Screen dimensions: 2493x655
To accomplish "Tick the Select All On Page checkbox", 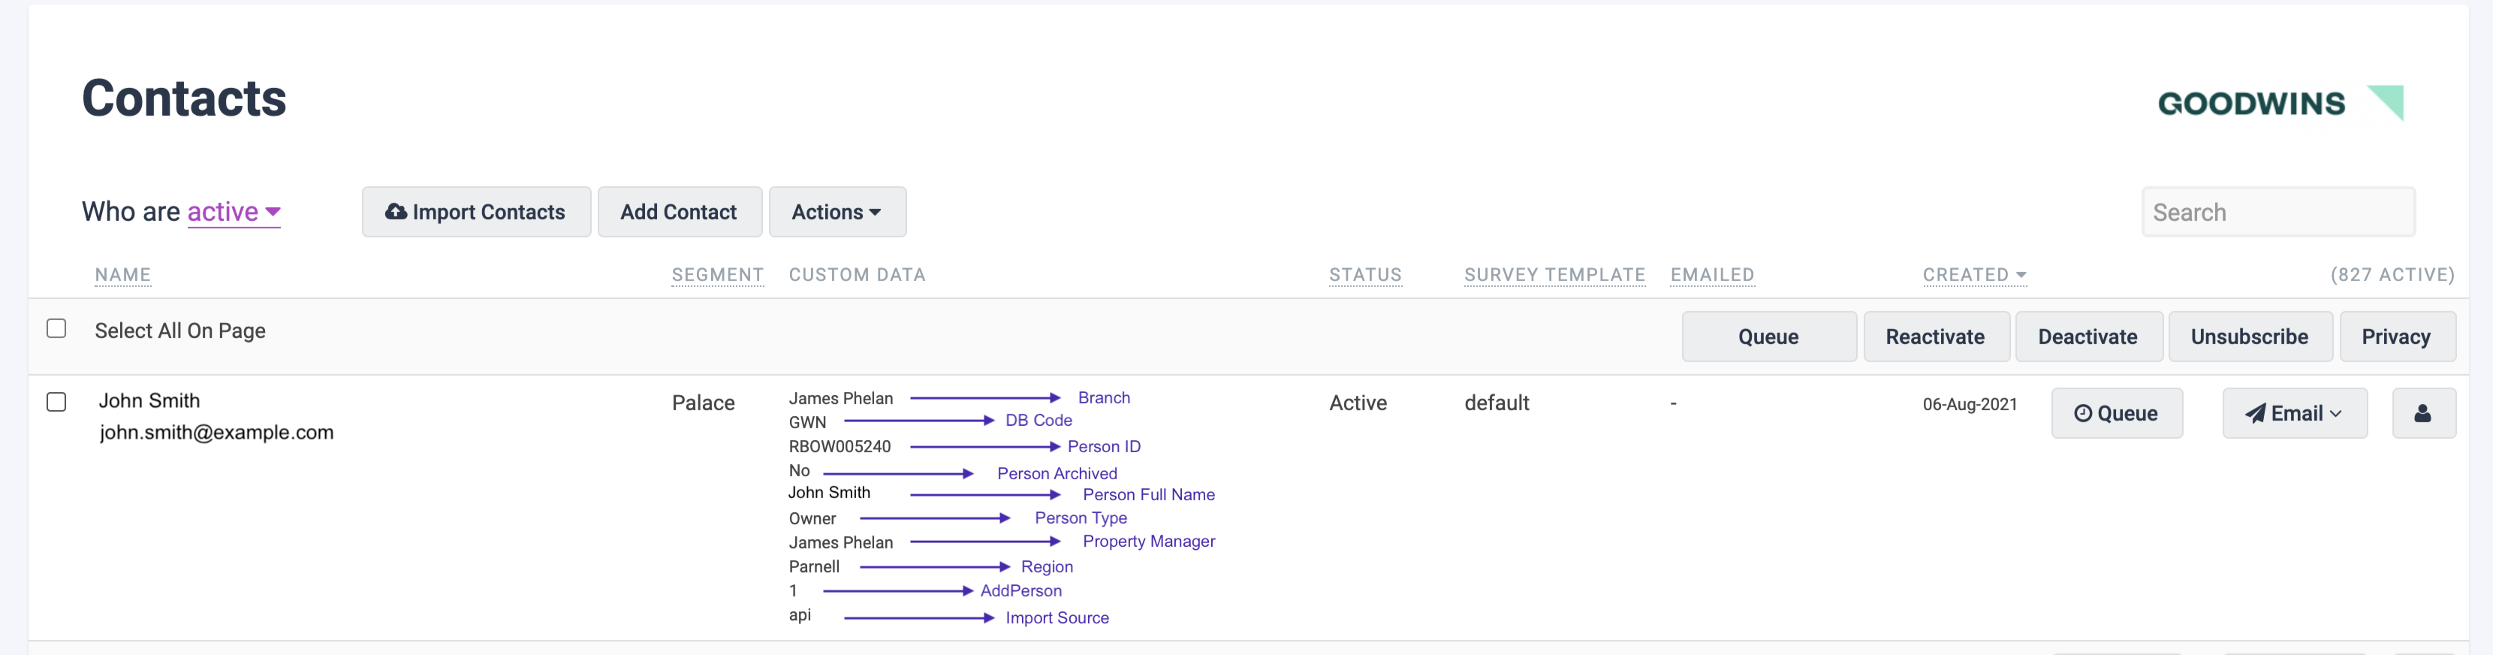I will 57,329.
